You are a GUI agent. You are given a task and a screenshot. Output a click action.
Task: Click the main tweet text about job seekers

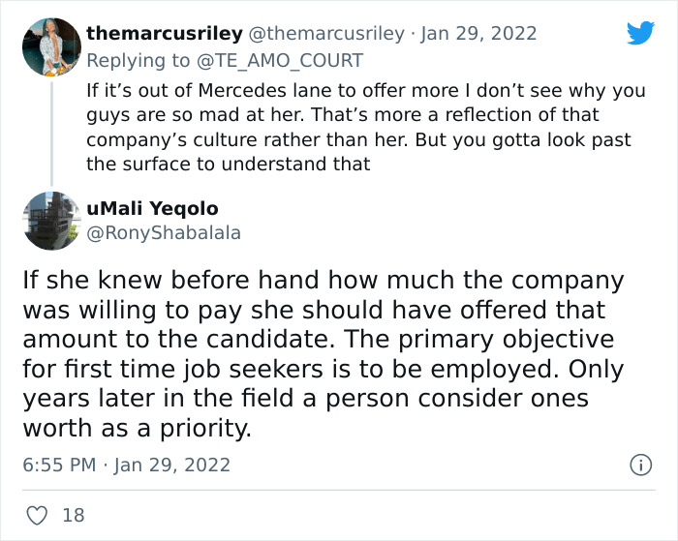[x=323, y=355]
